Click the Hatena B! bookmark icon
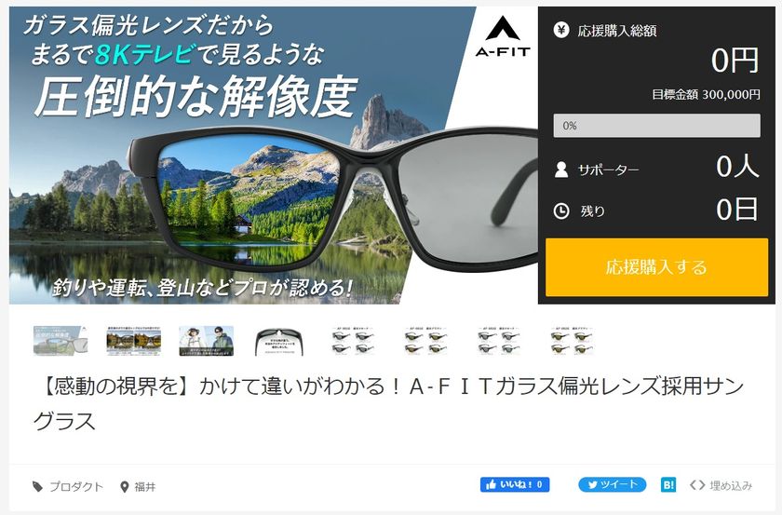The height and width of the screenshot is (515, 782). tap(668, 484)
